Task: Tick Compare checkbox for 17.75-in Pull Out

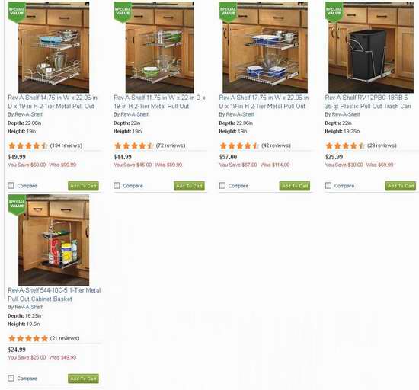Action: pos(222,185)
